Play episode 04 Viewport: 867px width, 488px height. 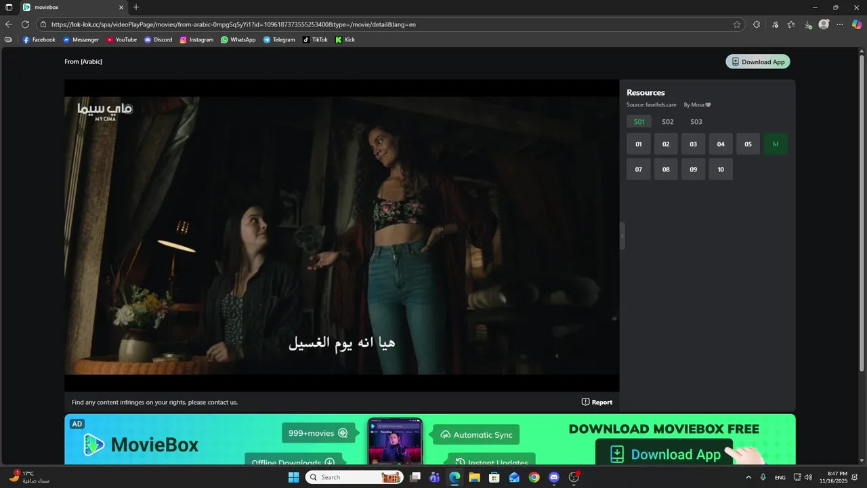(x=721, y=144)
